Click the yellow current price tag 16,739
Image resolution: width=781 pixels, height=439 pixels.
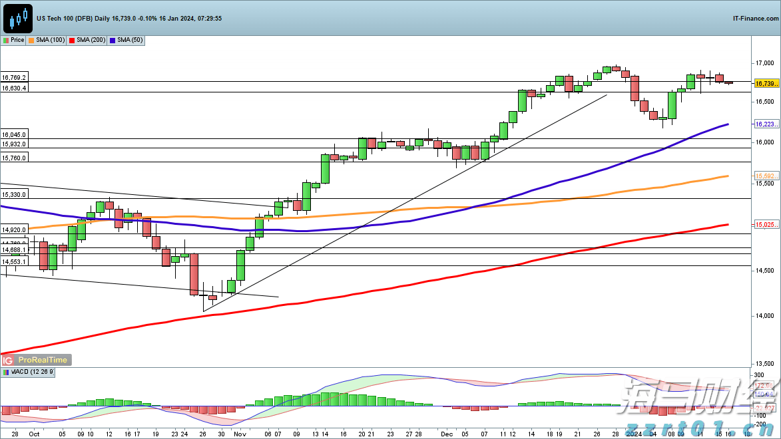(x=766, y=84)
